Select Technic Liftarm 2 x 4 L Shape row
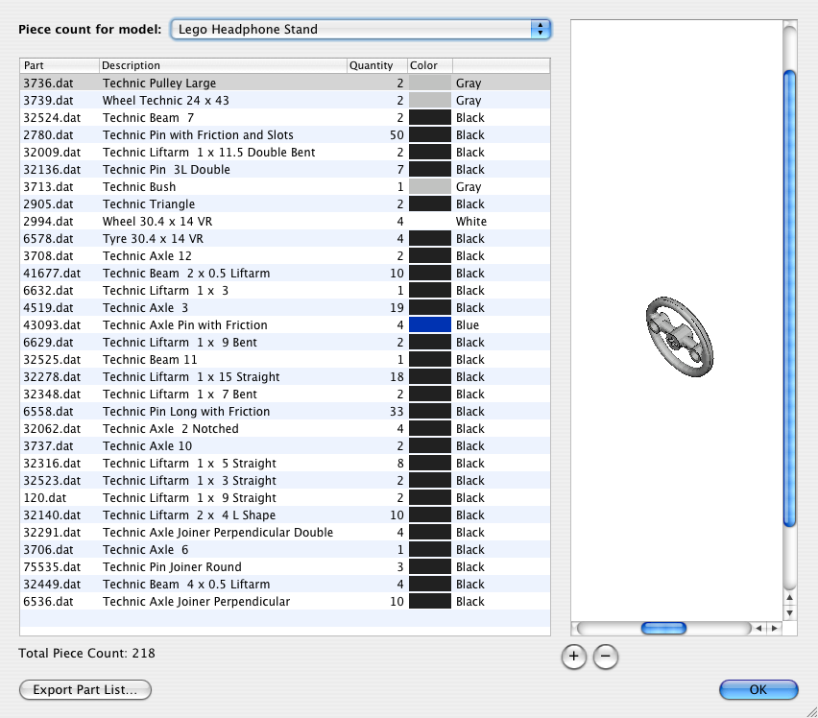818x718 pixels. 285,515
